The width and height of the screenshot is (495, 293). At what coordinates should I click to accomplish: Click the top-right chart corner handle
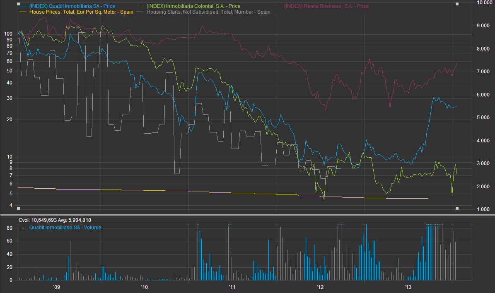pyautogui.click(x=457, y=4)
